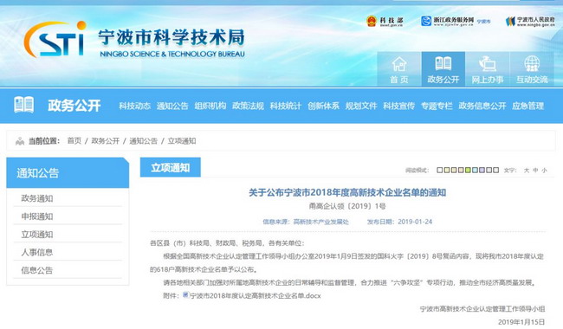
Task: Select the 政务公开 book icon tab
Action: tap(443, 69)
